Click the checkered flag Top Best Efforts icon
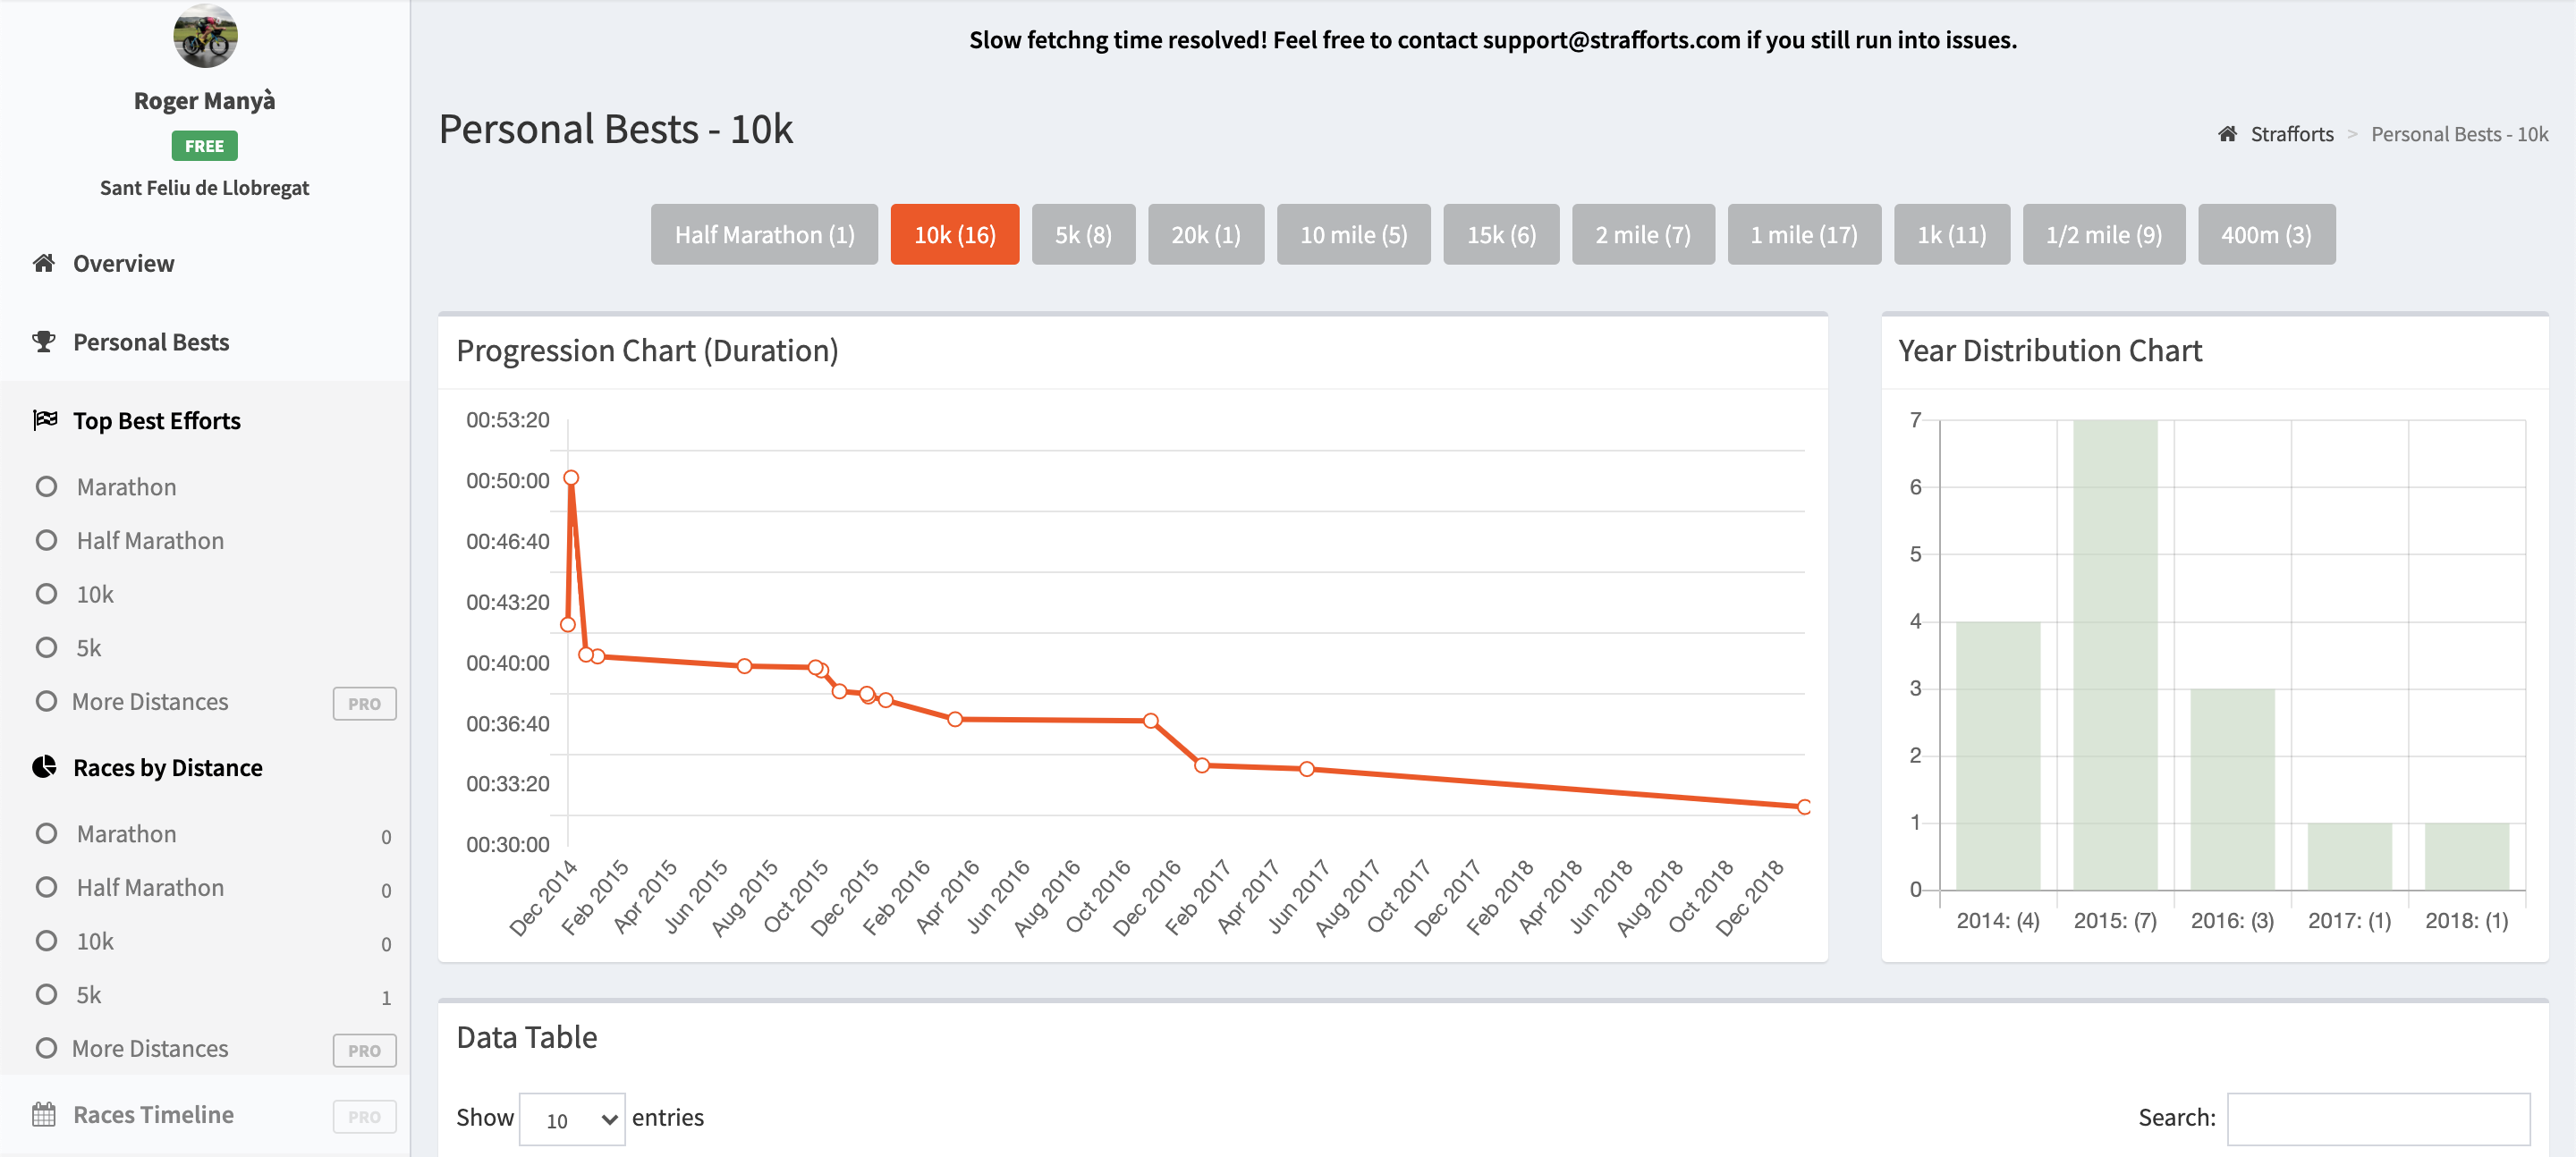 click(44, 420)
